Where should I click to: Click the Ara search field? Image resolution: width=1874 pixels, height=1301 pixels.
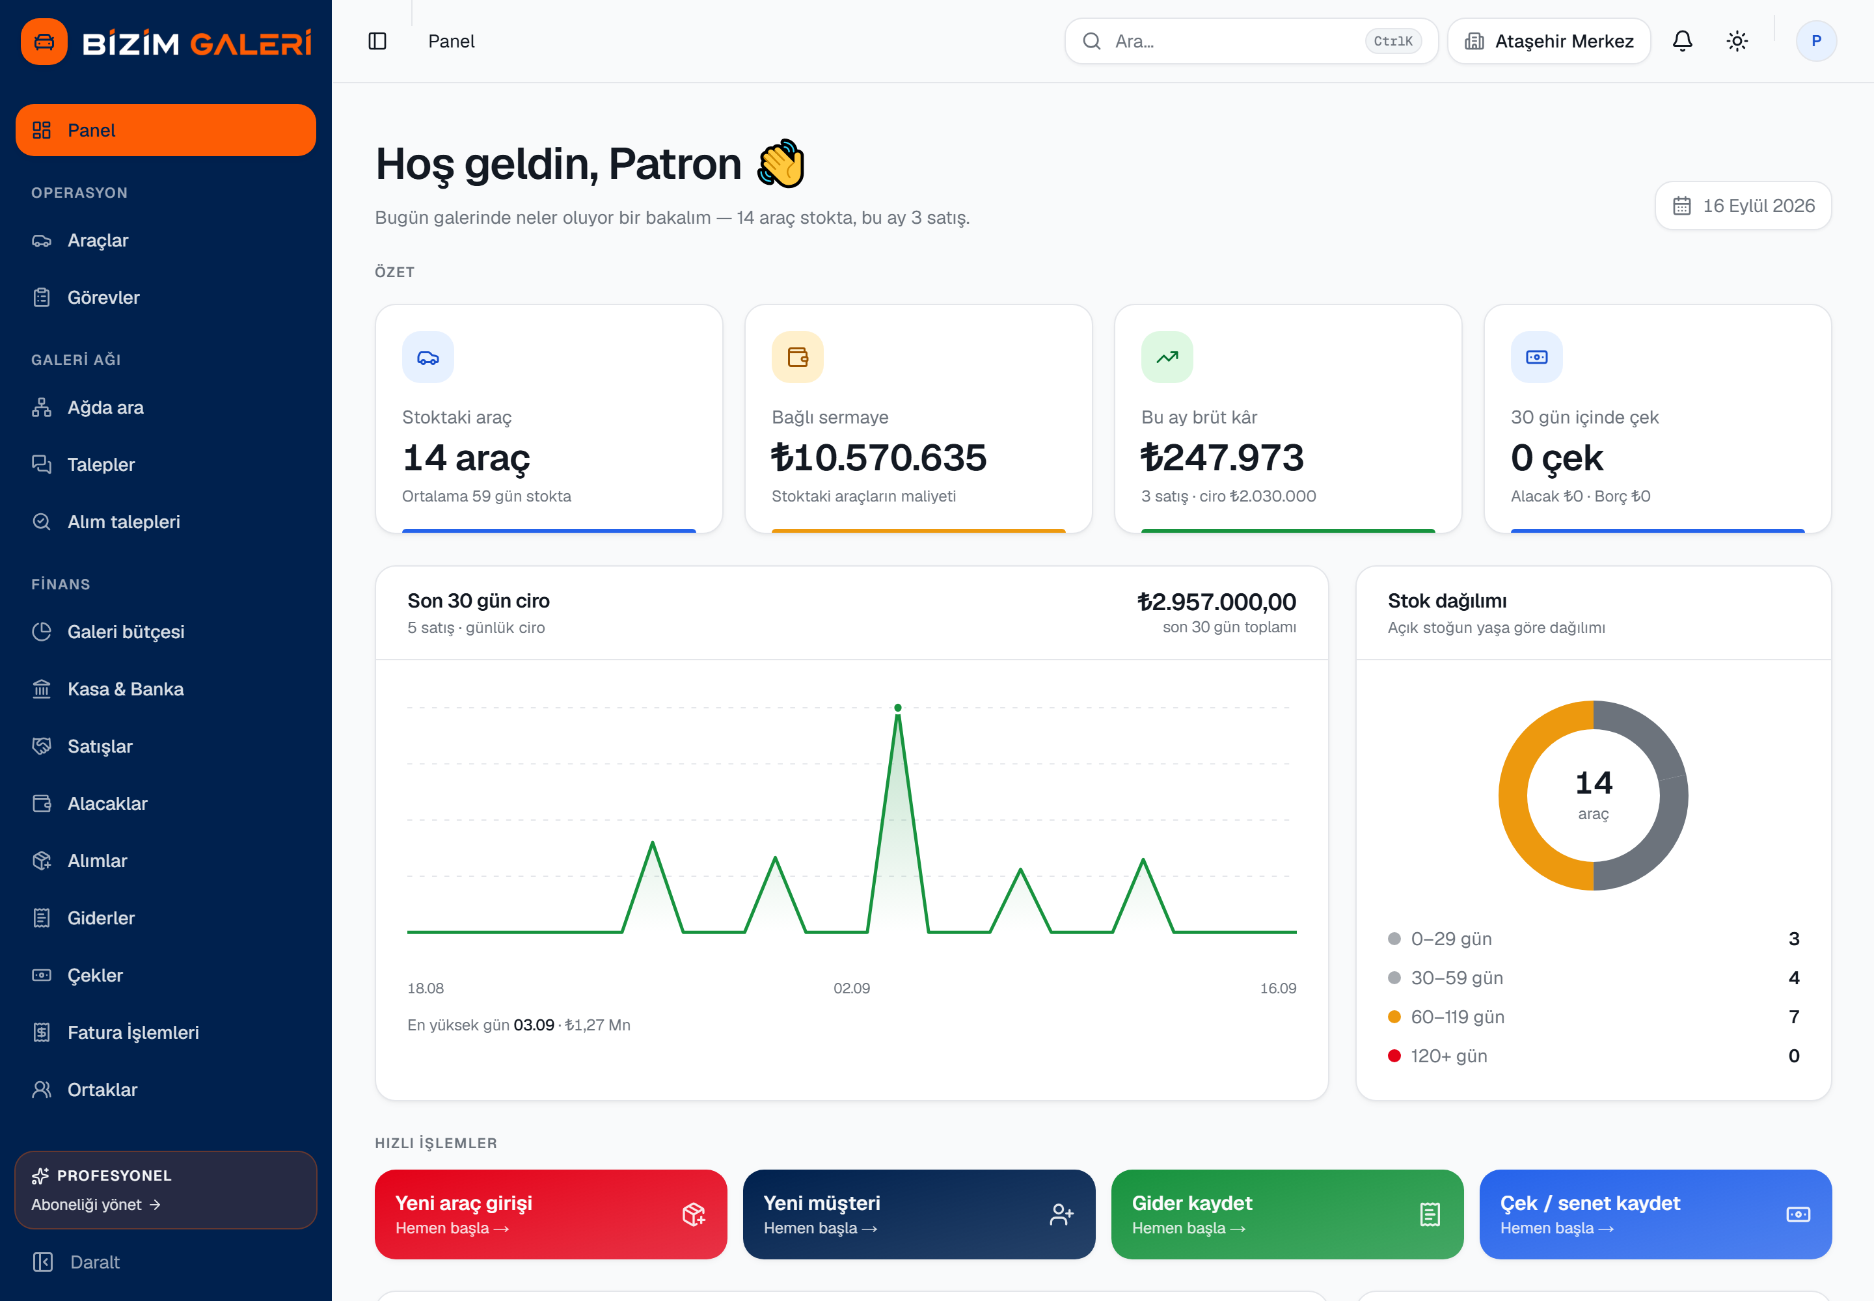tap(1251, 41)
